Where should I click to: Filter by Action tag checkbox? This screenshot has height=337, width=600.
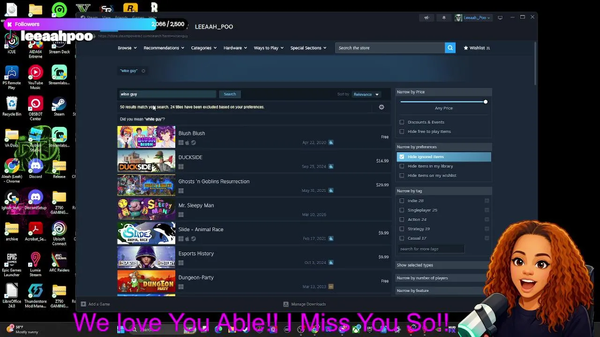coord(402,220)
